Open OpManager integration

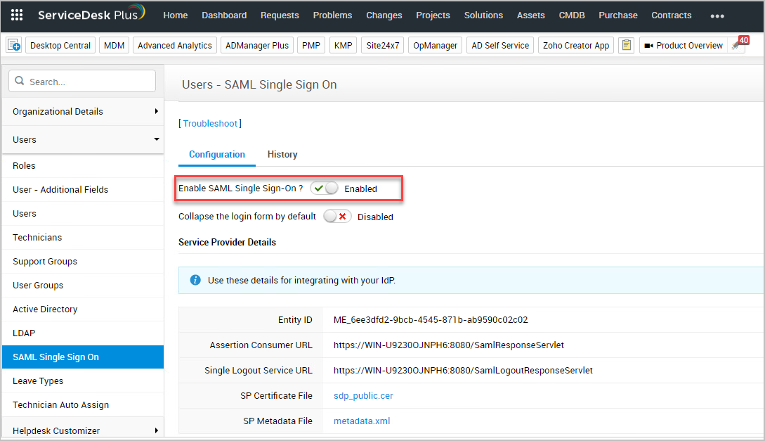[x=436, y=46]
